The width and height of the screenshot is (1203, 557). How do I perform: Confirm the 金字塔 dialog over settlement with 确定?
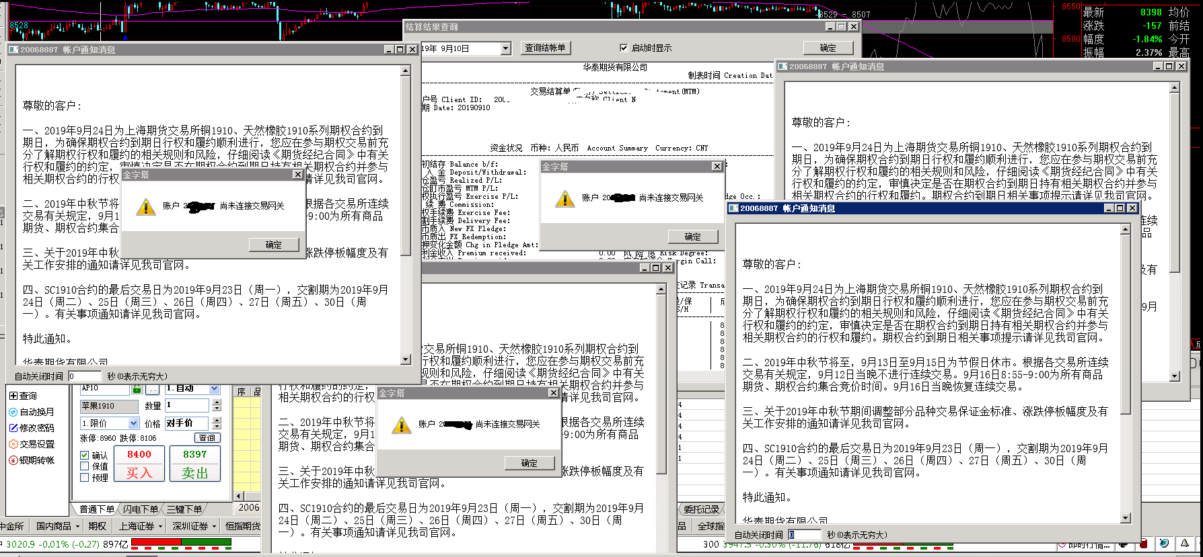click(693, 237)
